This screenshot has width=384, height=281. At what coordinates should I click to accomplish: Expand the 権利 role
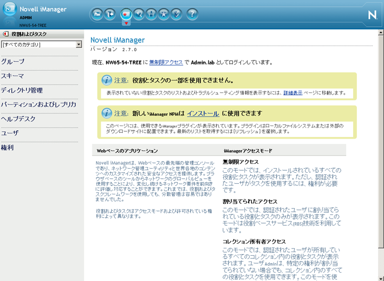pos(7,148)
